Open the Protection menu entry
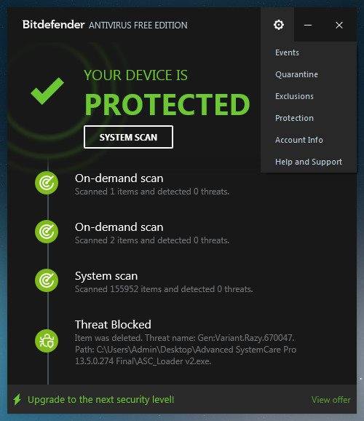The width and height of the screenshot is (364, 421). [294, 118]
